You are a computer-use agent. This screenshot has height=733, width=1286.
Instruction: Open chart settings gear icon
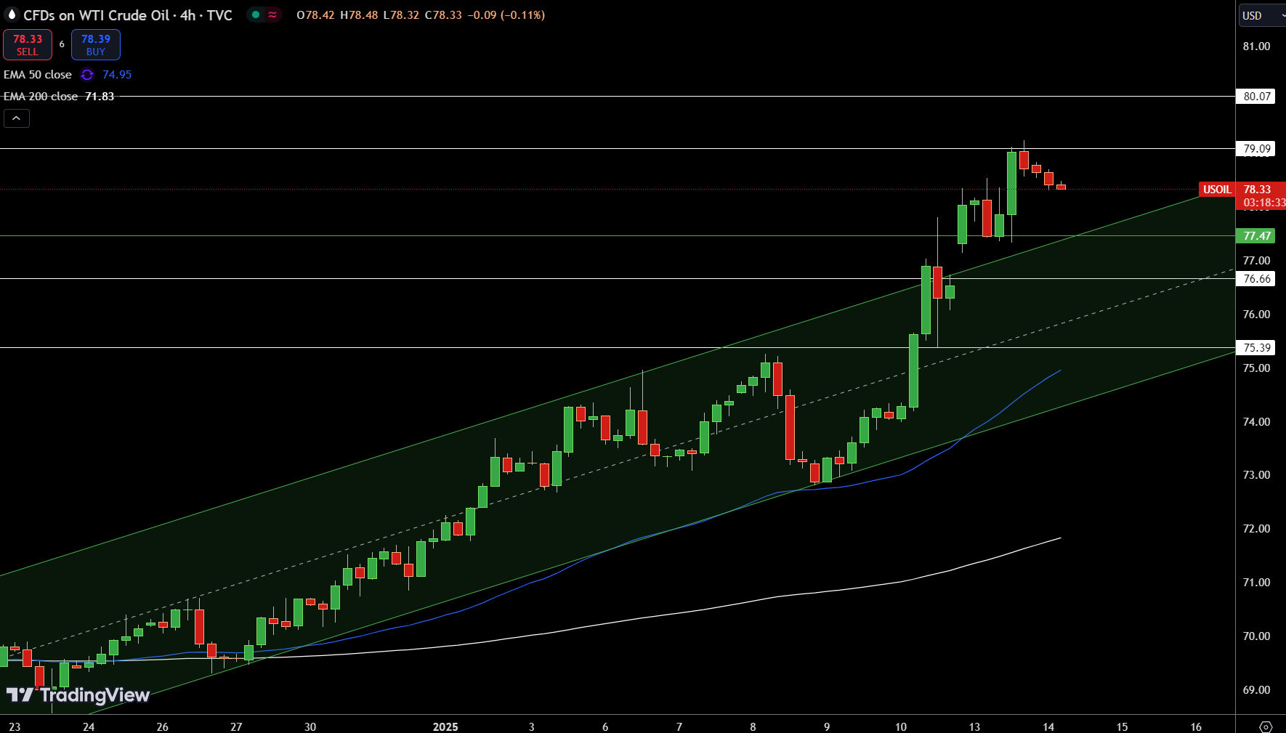[x=1266, y=726]
